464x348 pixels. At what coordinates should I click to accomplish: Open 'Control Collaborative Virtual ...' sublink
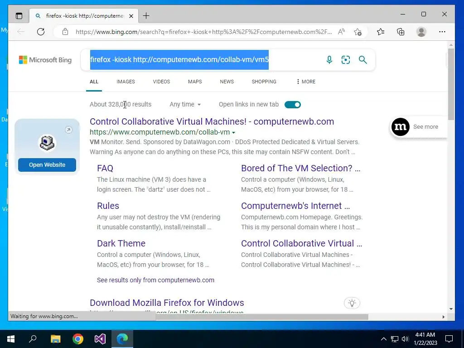[x=301, y=243]
